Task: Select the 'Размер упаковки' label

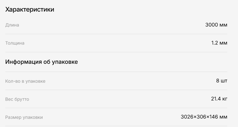Action: coord(24,117)
